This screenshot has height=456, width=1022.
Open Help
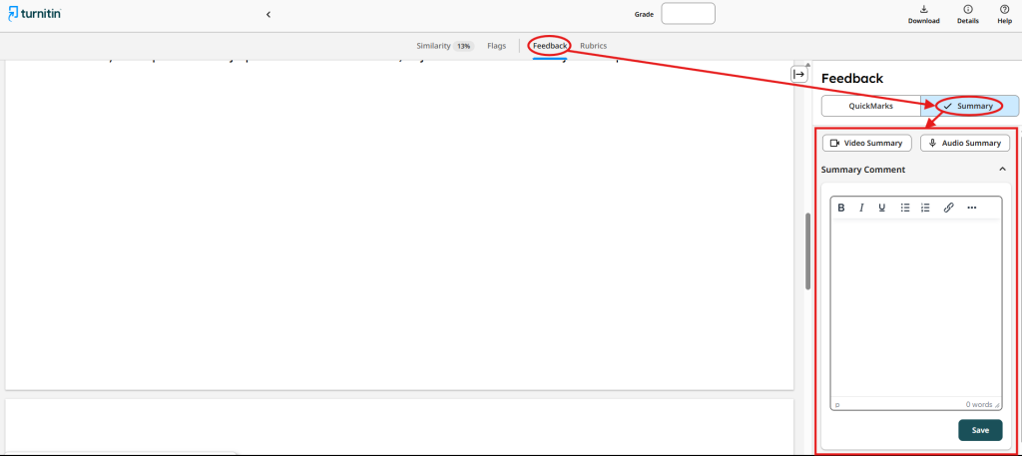click(x=1004, y=14)
